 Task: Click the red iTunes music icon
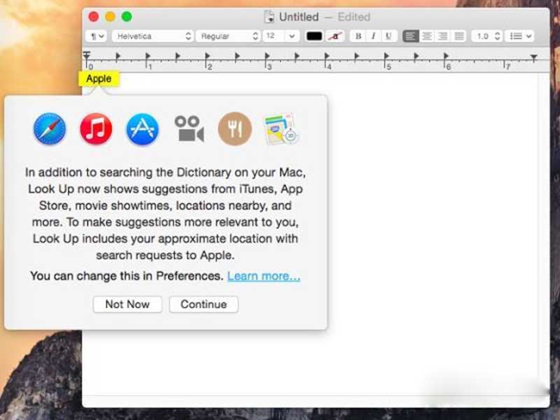[96, 129]
